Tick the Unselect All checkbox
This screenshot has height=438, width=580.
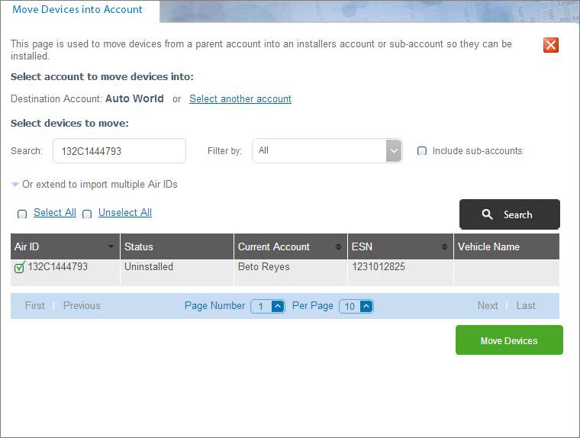(87, 214)
